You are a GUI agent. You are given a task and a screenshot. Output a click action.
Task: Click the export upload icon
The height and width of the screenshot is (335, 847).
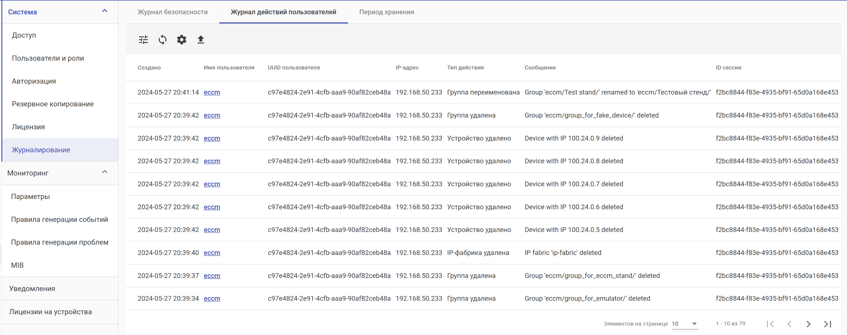pyautogui.click(x=200, y=40)
